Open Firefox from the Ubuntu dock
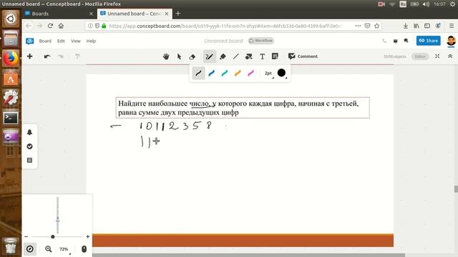The width and height of the screenshot is (458, 257). coord(11,59)
